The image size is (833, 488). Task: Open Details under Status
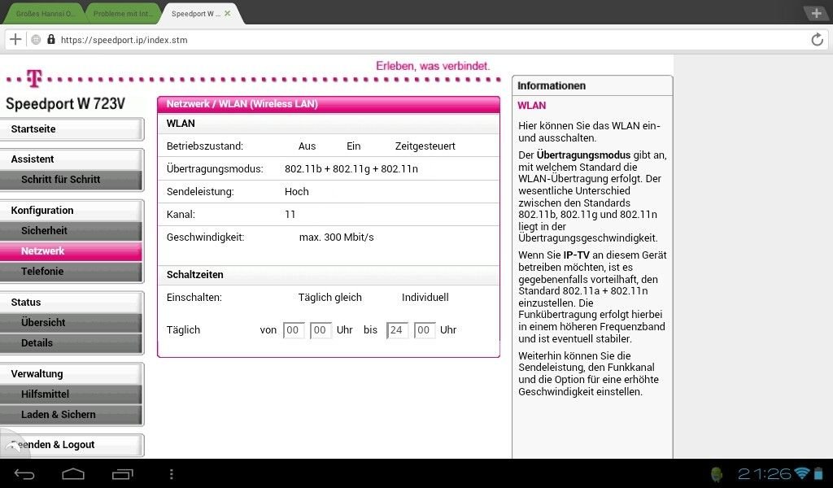72,342
